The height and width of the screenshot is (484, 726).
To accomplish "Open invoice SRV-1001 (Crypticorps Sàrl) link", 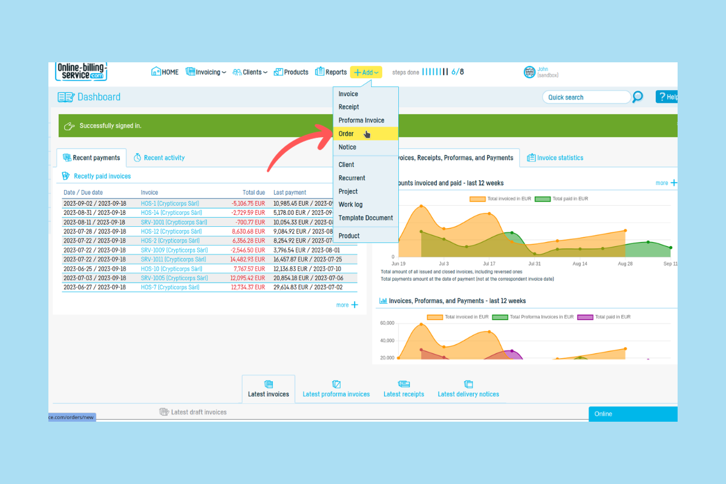I will pyautogui.click(x=174, y=222).
